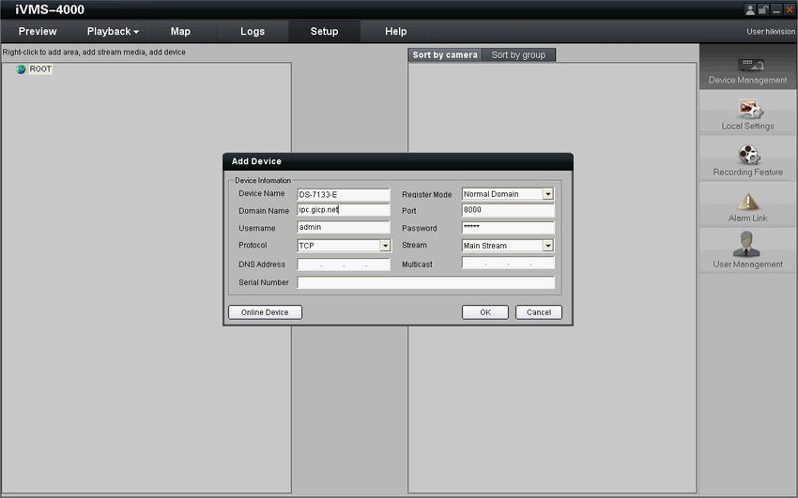Viewport: 798px width, 498px height.
Task: Click the ROOT globe icon
Action: pyautogui.click(x=21, y=69)
